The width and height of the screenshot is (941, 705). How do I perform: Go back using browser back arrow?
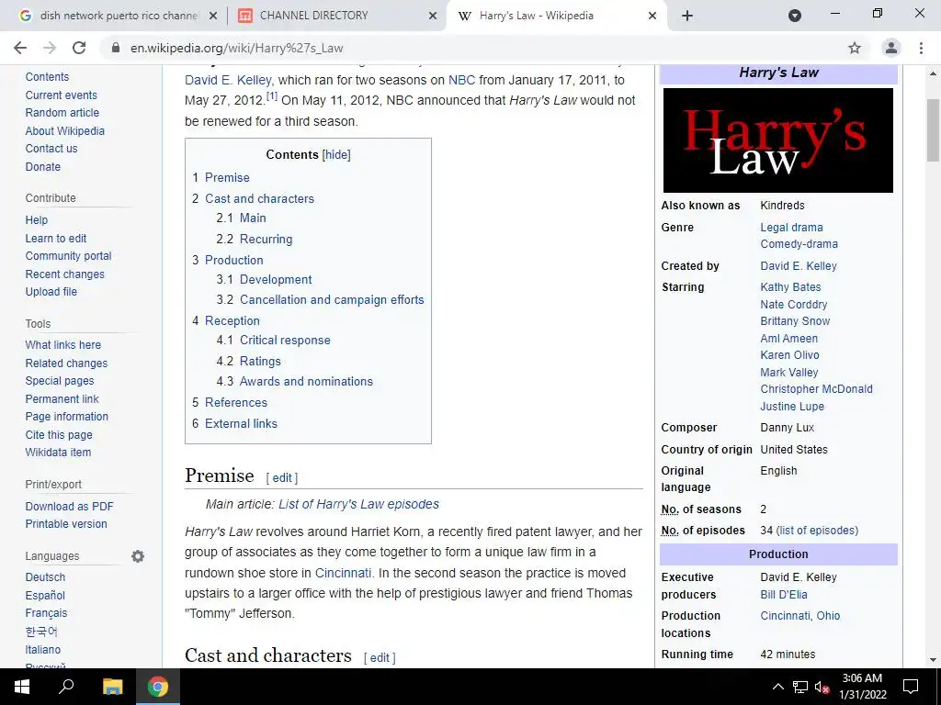click(x=20, y=48)
